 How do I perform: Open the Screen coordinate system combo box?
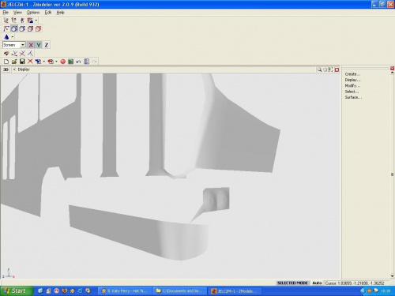click(x=14, y=45)
